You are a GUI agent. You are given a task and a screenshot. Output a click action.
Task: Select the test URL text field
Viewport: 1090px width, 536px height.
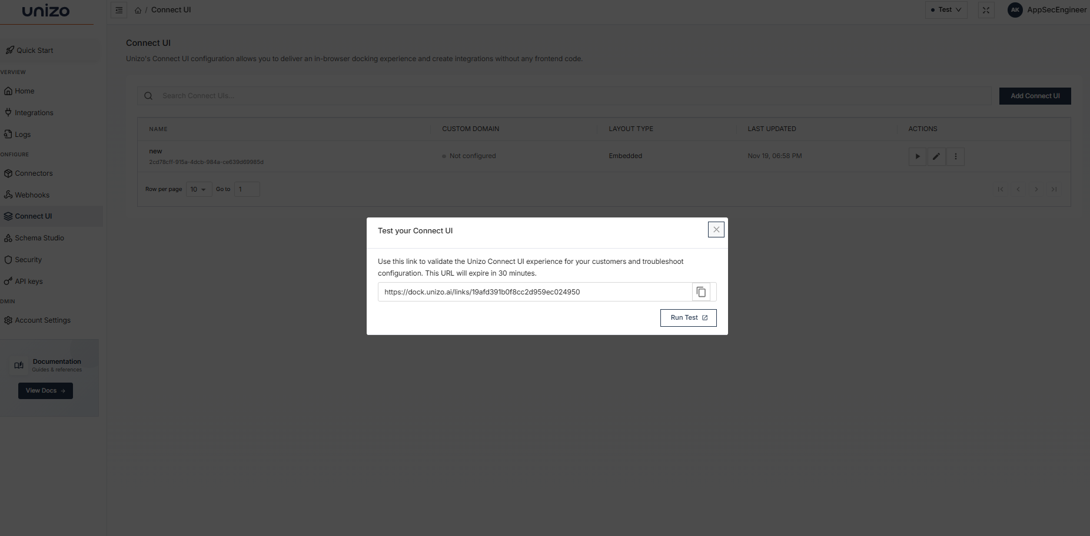point(534,292)
